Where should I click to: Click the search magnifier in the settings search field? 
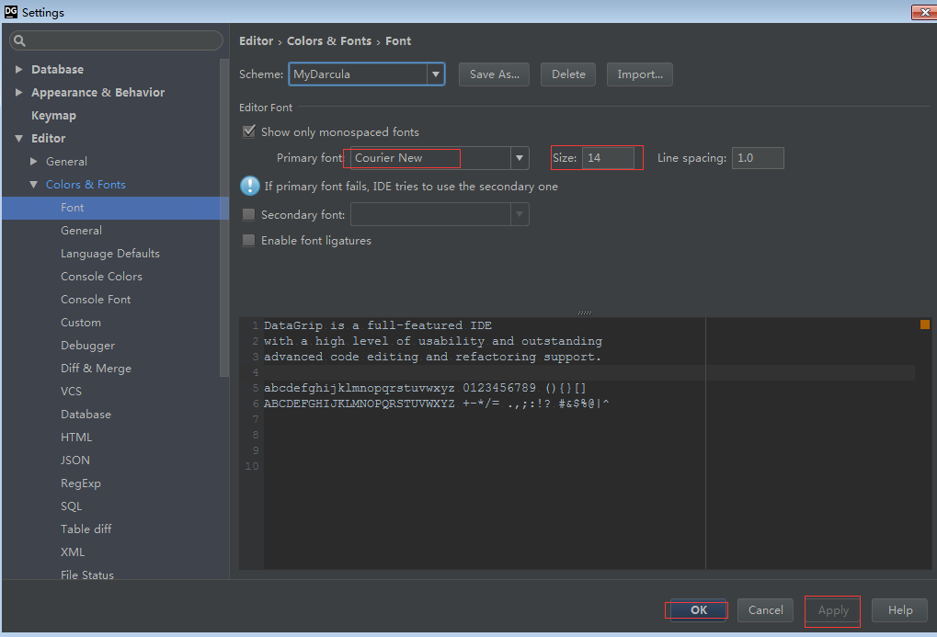pos(20,40)
